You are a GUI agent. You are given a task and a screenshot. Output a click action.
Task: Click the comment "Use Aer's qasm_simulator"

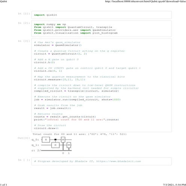pos(57,42)
